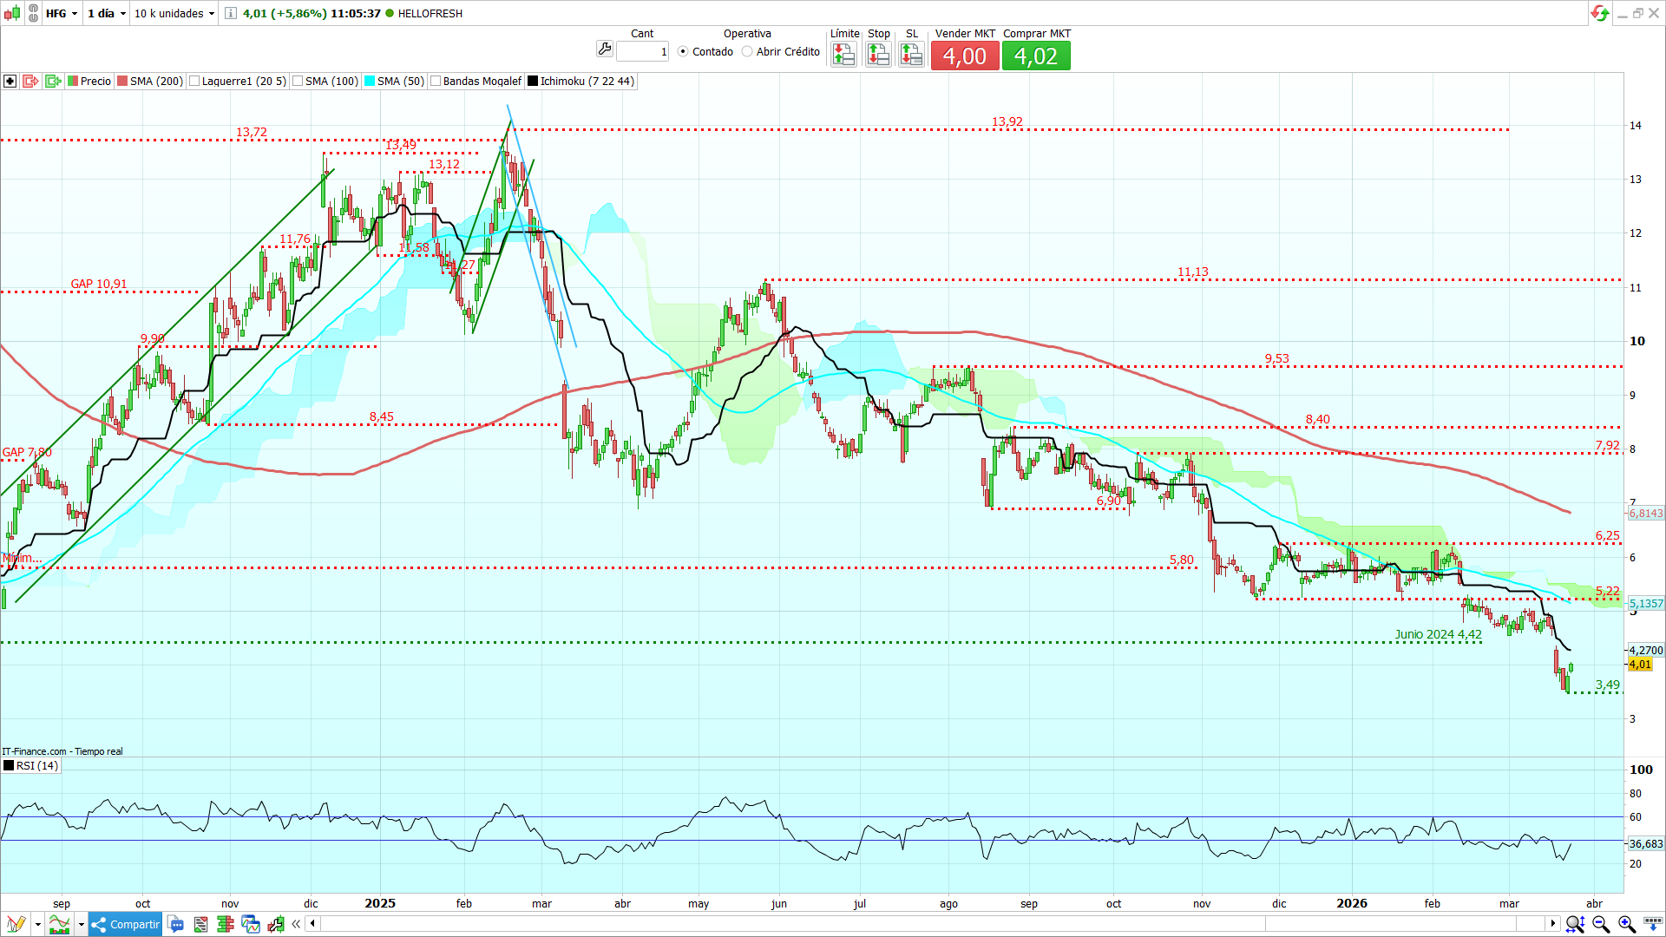Click the Comprar MKT 4,02 button
1666x937 pixels.
coord(1036,56)
